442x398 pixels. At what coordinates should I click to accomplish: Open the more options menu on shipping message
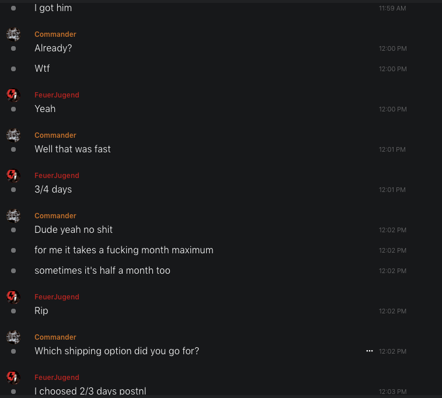point(370,351)
